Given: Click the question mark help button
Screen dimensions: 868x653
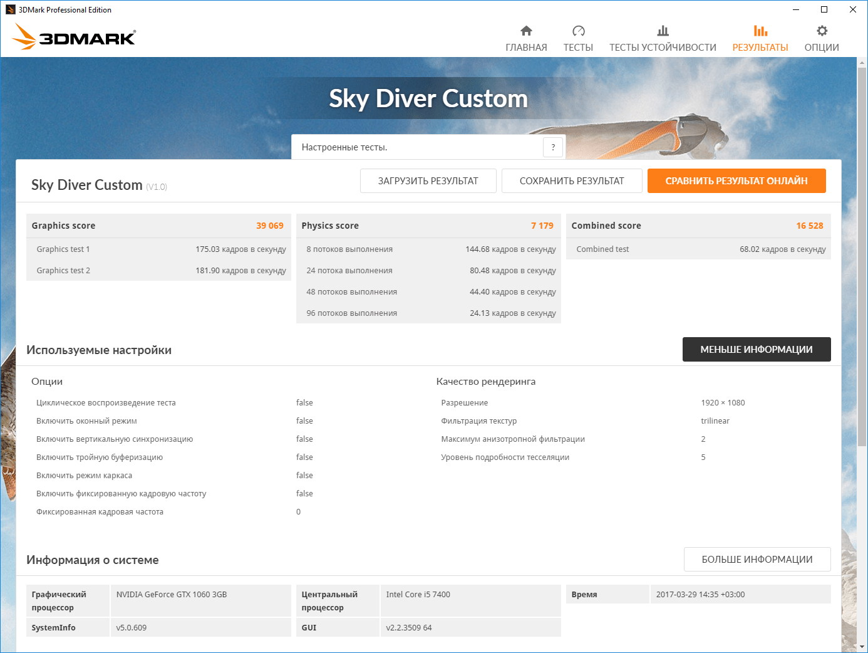Looking at the screenshot, I should pyautogui.click(x=553, y=147).
